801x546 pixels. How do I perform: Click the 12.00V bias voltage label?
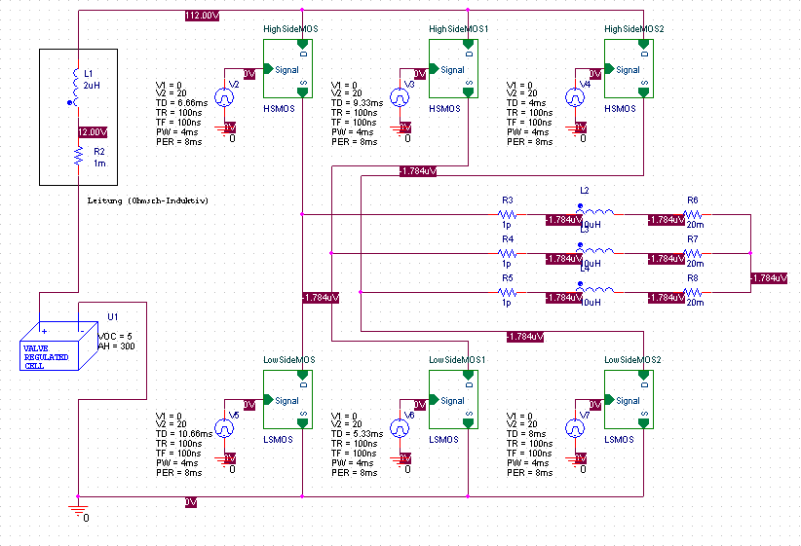tap(93, 132)
